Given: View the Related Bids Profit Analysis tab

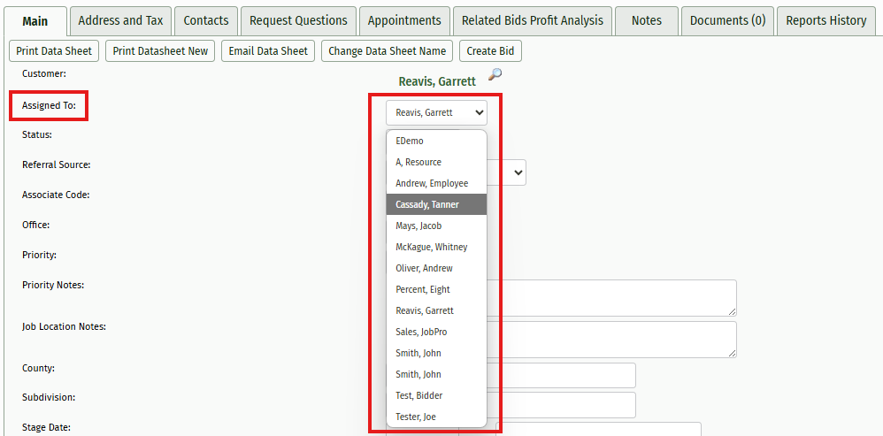Looking at the screenshot, I should click(x=533, y=20).
